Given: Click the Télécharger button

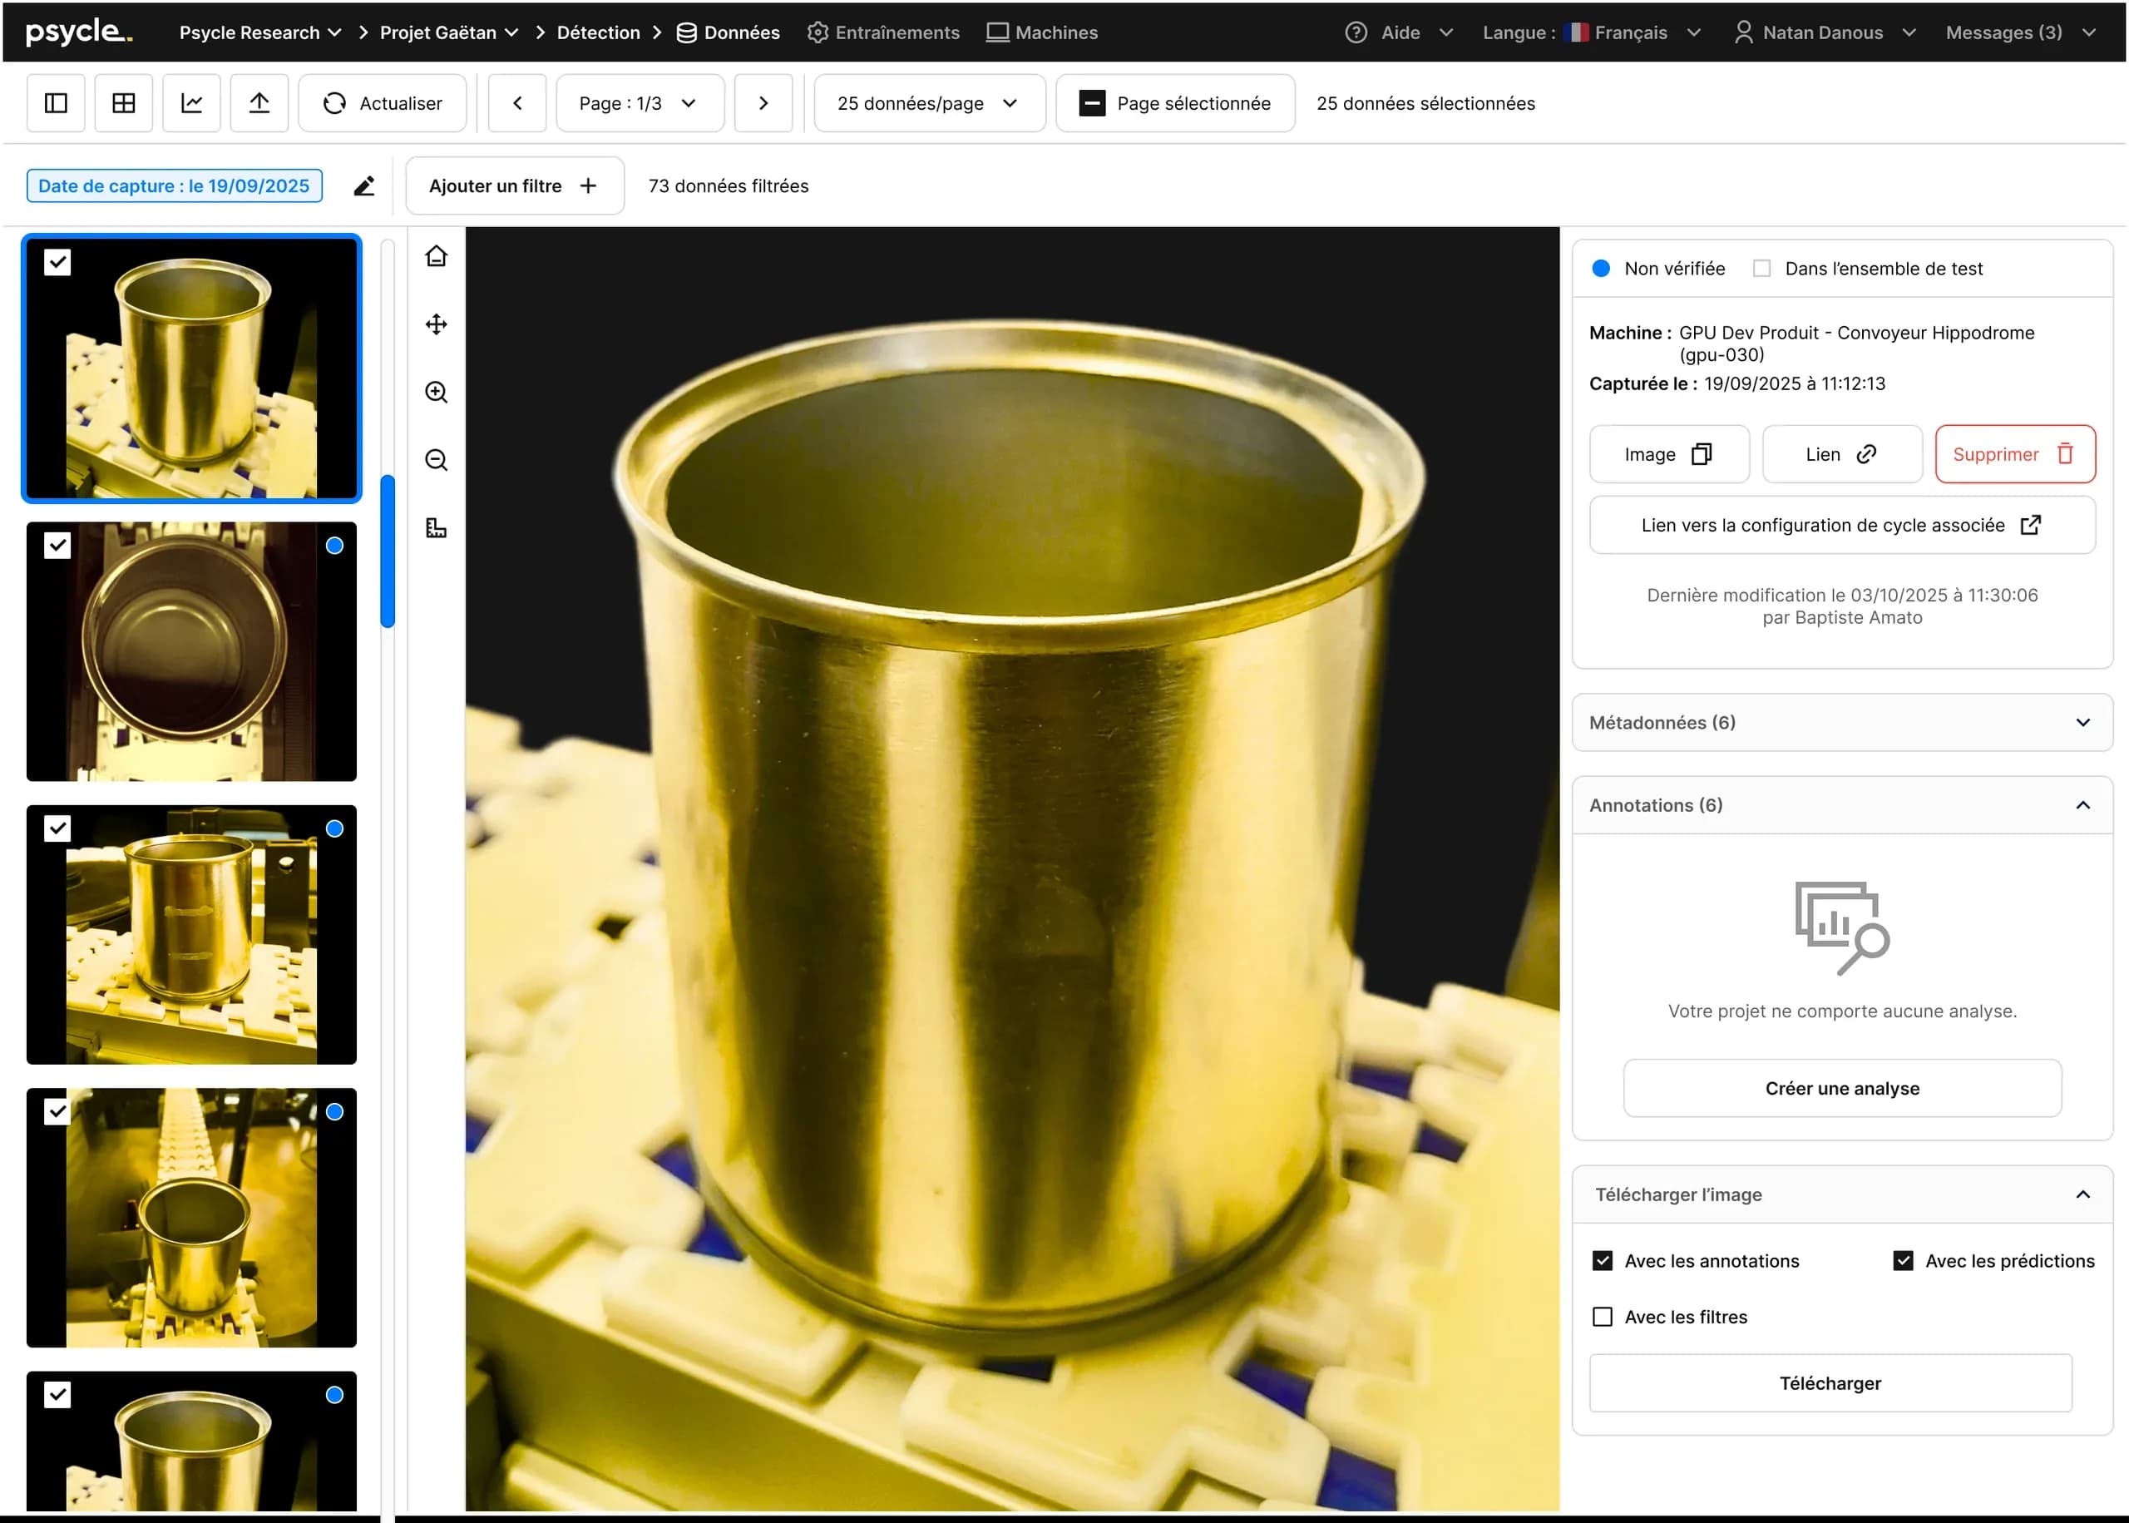Looking at the screenshot, I should tap(1830, 1383).
